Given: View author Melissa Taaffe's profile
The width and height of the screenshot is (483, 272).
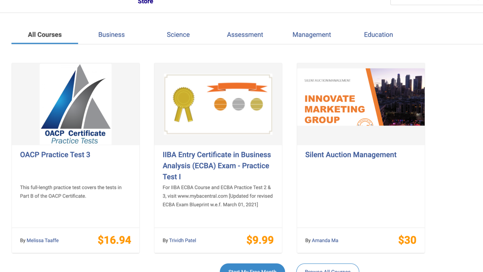Looking at the screenshot, I should (43, 240).
